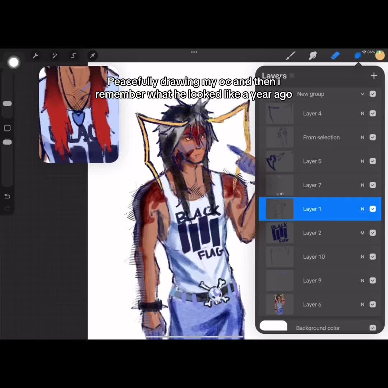Open the white Background color swatch

click(x=273, y=325)
